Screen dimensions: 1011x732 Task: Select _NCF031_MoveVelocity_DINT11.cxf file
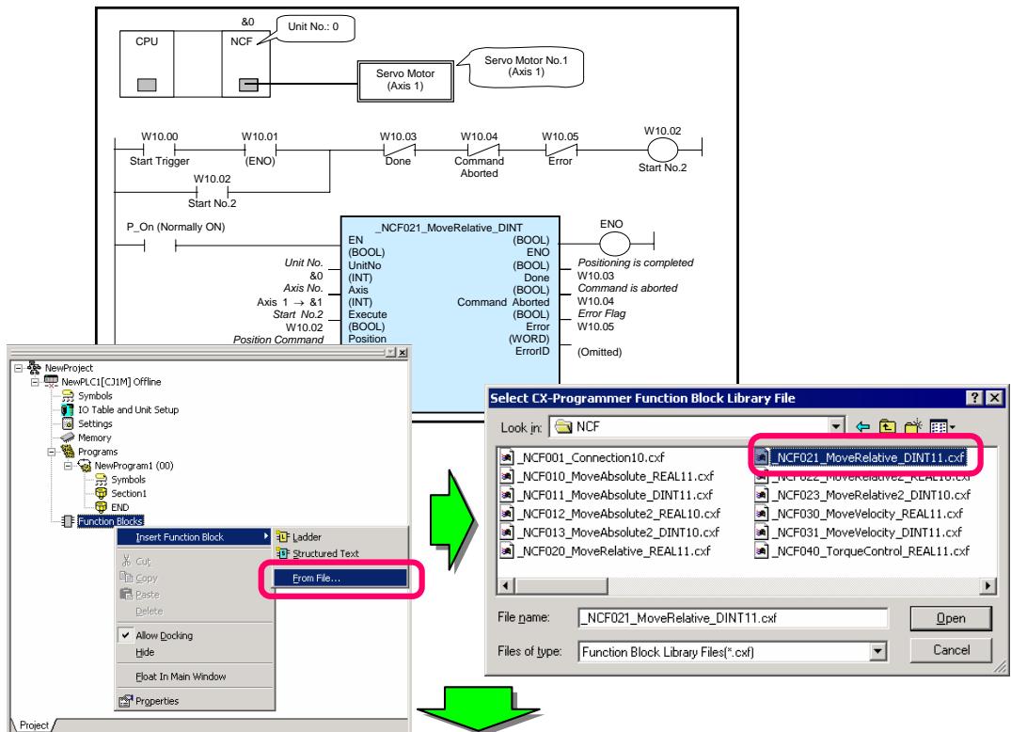859,533
